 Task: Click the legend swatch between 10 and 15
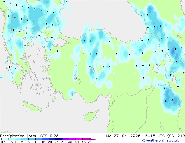(x=39, y=139)
